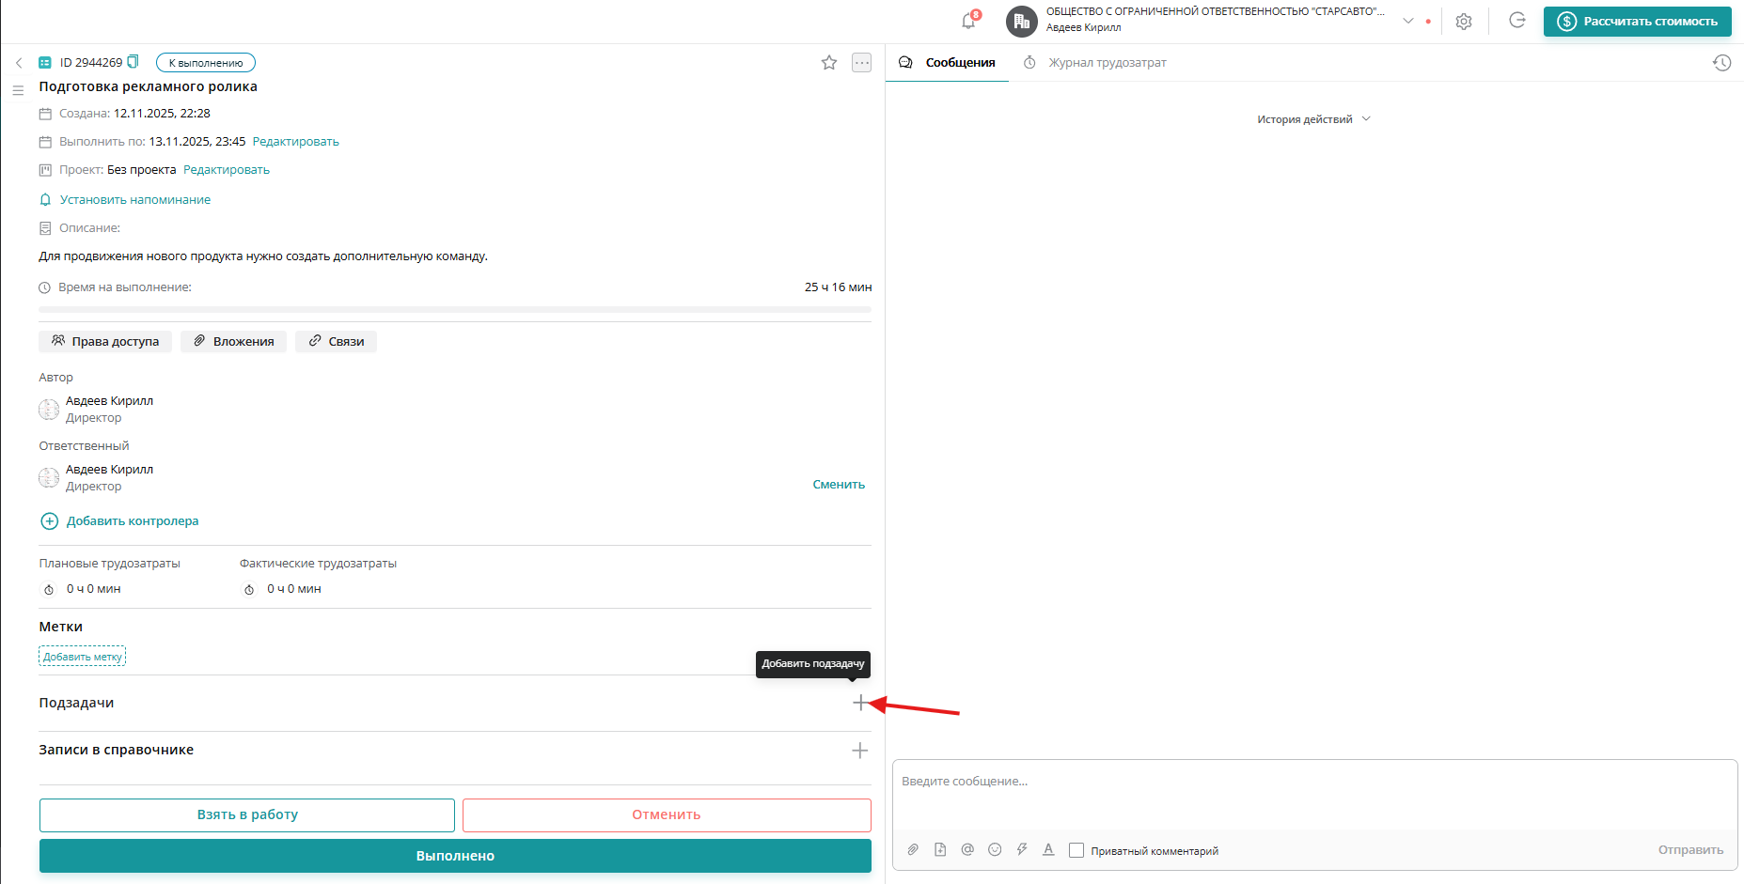Click the Фактические трудозатраты timer icon
The width and height of the screenshot is (1744, 884).
(x=249, y=590)
